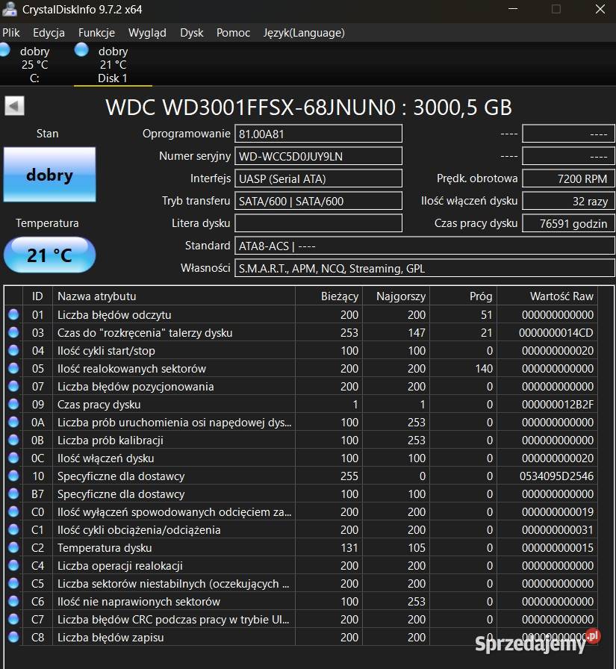The image size is (616, 669).
Task: Click status orb for Ilość realokowanych sektorów
Action: pos(13,369)
